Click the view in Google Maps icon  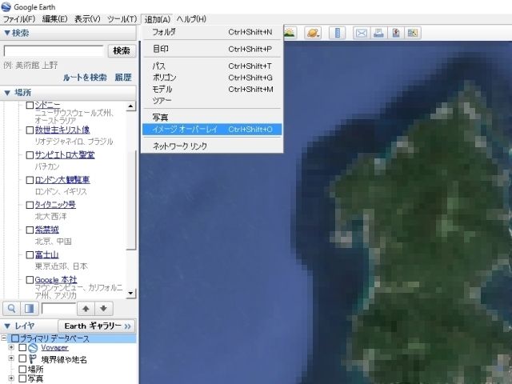(413, 33)
